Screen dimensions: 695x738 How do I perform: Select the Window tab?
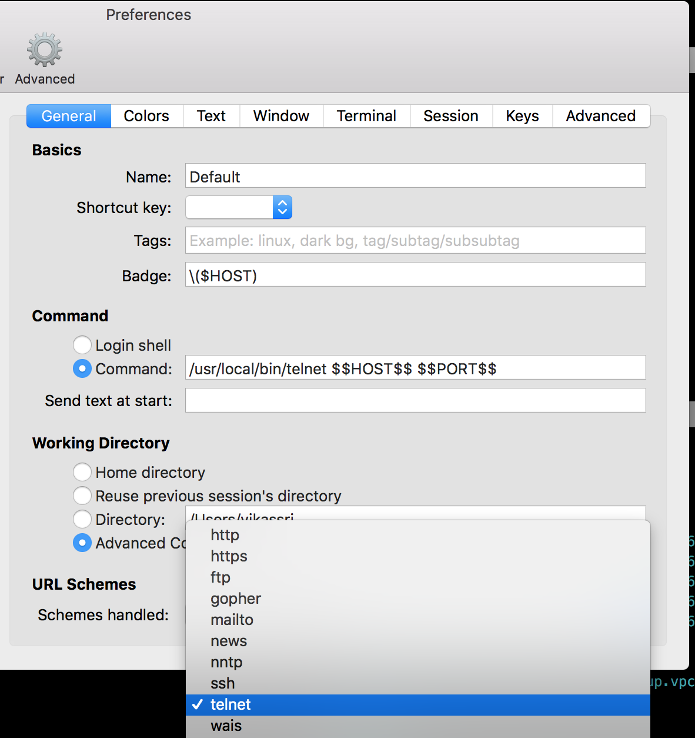(x=281, y=116)
